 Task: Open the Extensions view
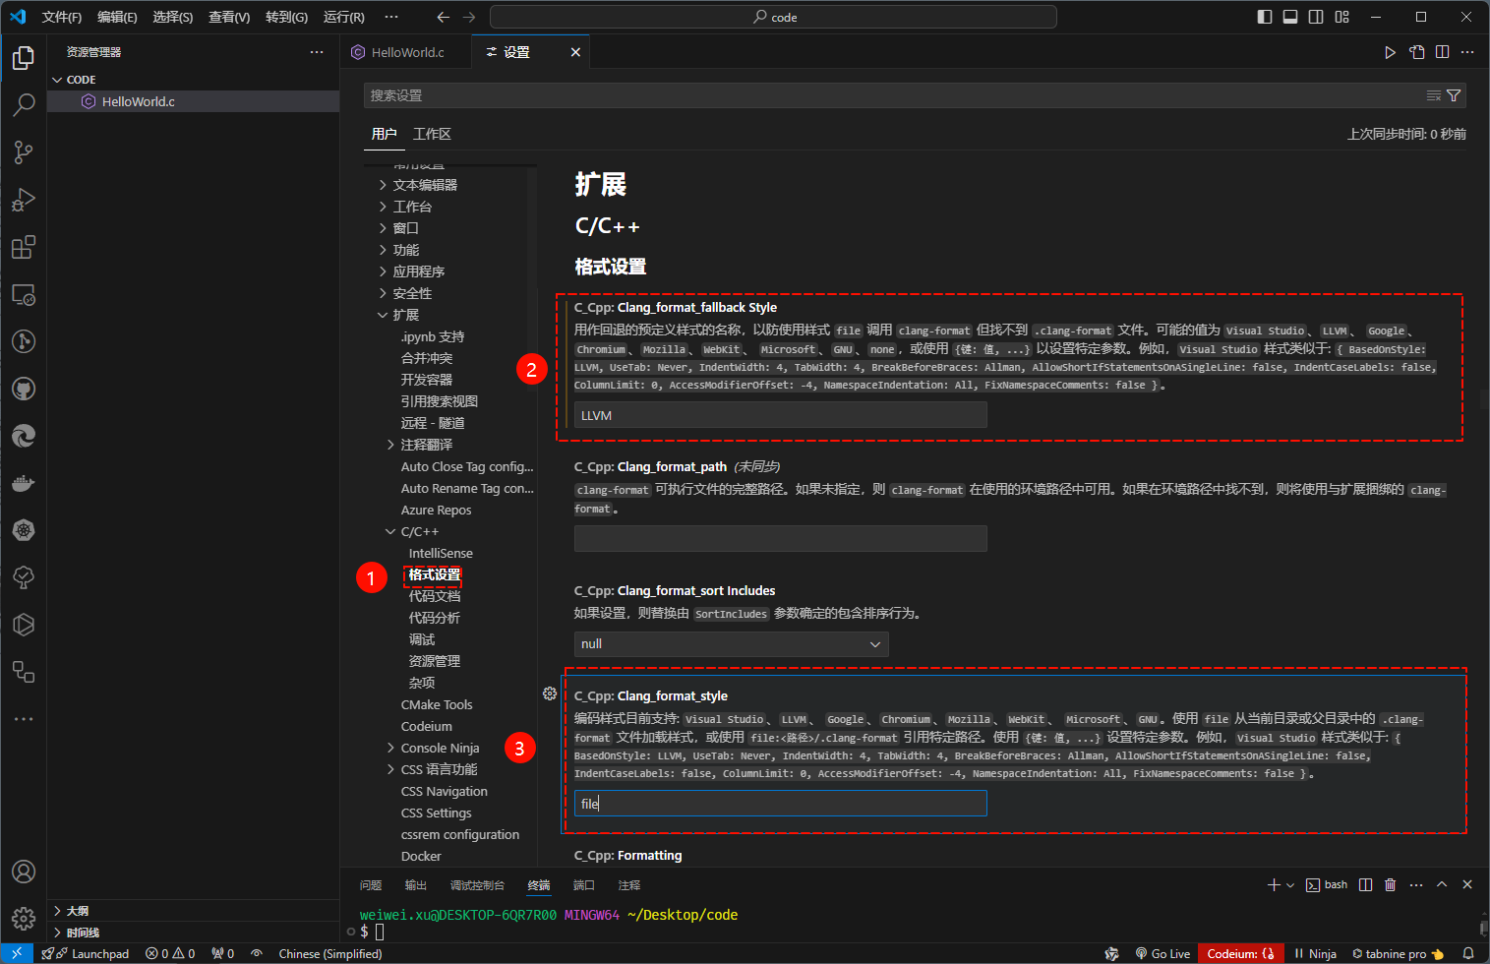click(x=24, y=247)
